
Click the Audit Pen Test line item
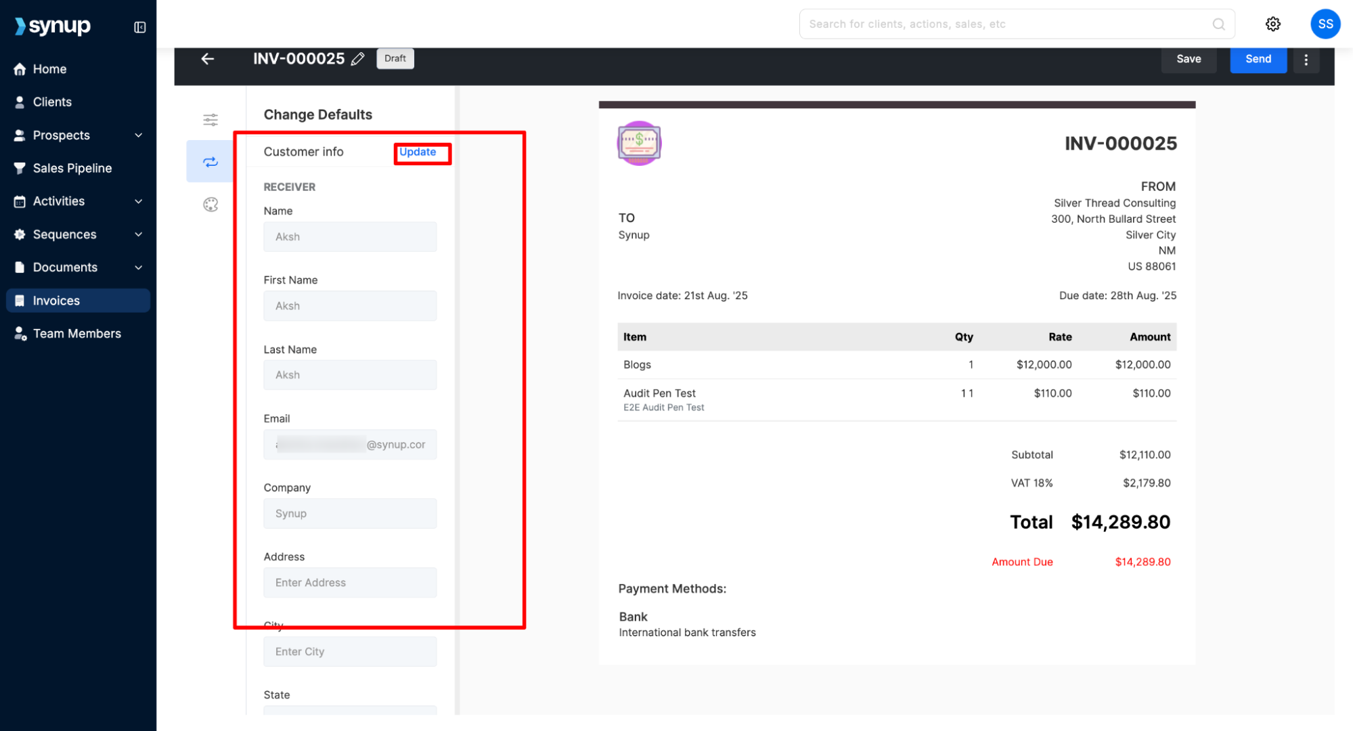pyautogui.click(x=897, y=400)
